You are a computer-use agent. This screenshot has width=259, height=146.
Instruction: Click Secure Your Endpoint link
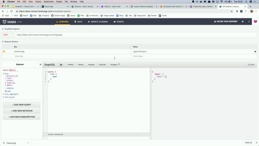coord(226,21)
